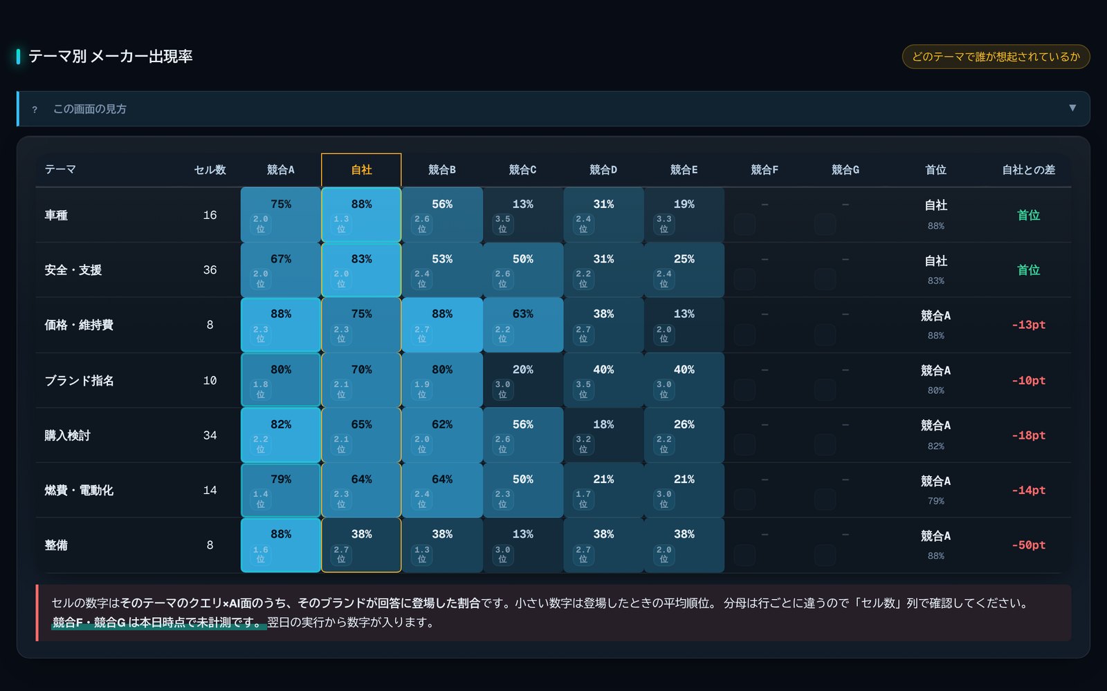Click 自社 38% cell in 整備 row
1107x691 pixels.
pos(361,545)
